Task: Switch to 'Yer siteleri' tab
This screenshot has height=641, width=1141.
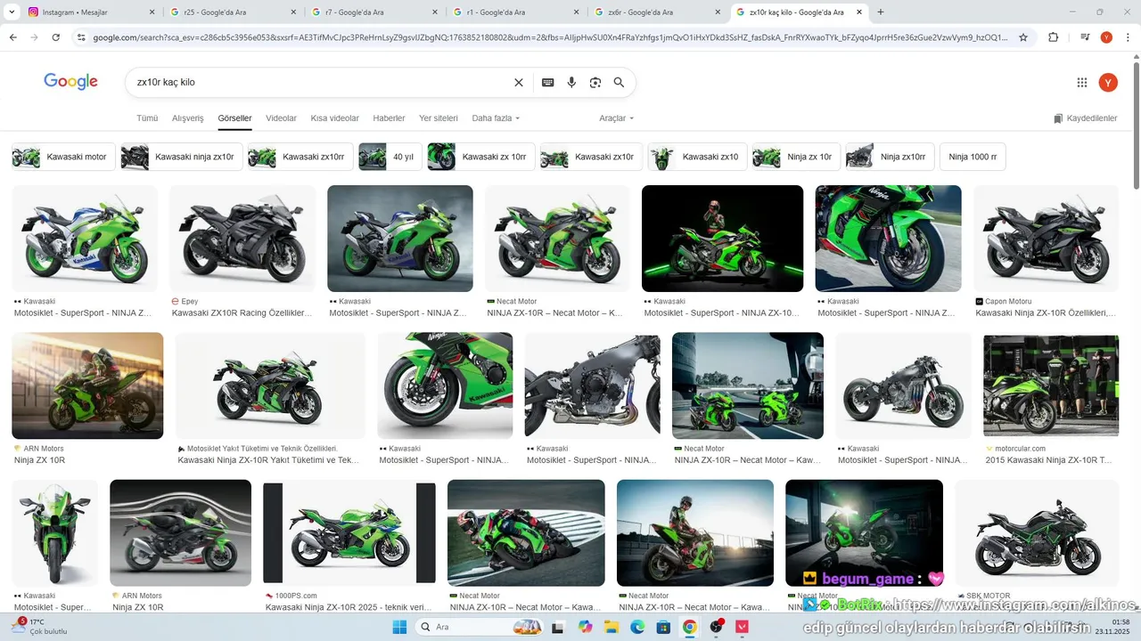Action: (439, 118)
